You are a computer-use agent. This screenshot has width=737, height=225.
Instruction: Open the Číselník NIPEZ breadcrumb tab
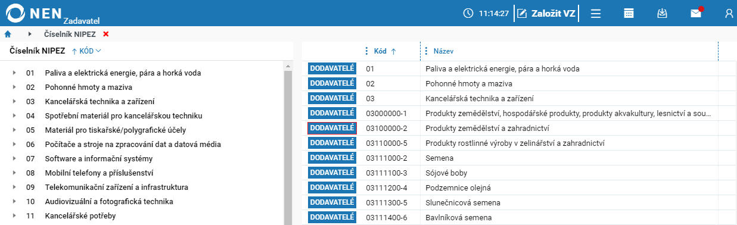click(x=70, y=34)
